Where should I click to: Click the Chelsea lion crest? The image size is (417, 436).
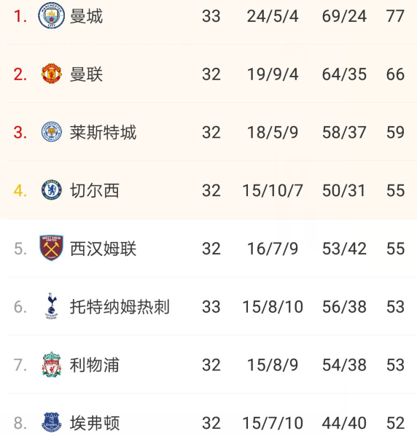[x=52, y=190]
